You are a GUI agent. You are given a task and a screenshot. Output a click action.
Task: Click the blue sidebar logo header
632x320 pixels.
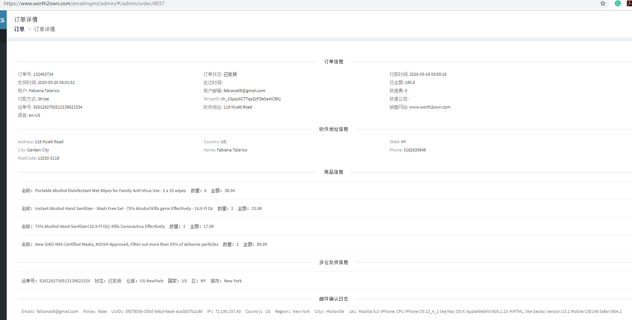(3, 20)
